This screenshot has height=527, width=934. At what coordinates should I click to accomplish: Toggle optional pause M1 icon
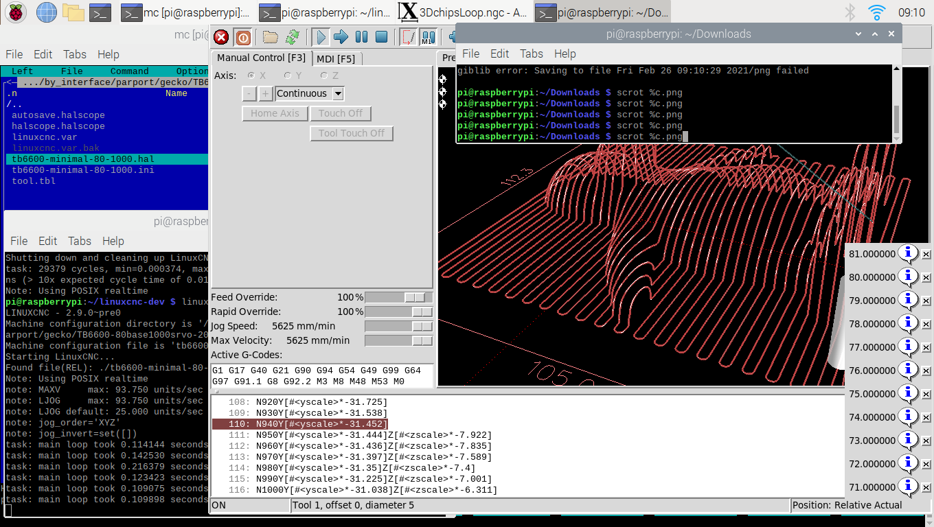(x=428, y=37)
